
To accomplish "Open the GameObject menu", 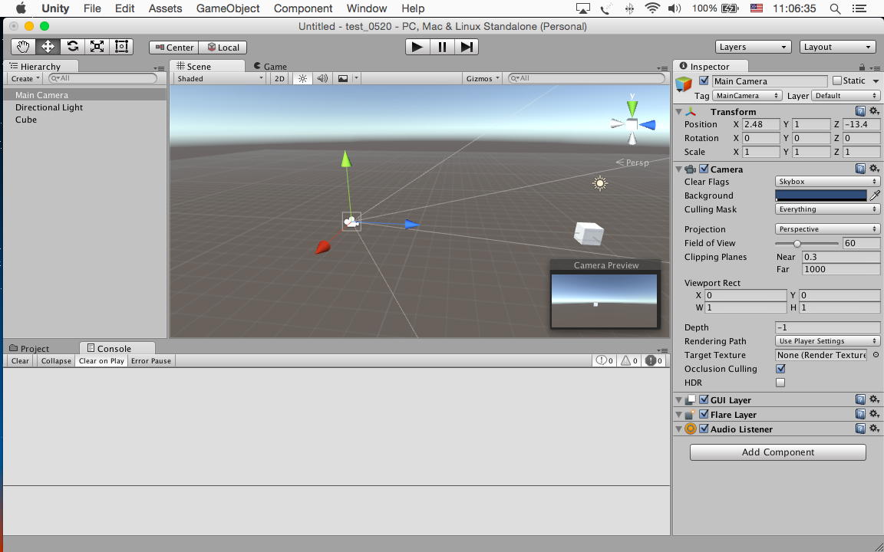I will click(228, 8).
